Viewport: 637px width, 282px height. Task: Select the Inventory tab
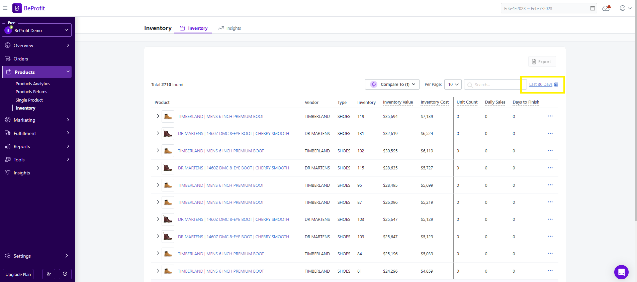193,28
